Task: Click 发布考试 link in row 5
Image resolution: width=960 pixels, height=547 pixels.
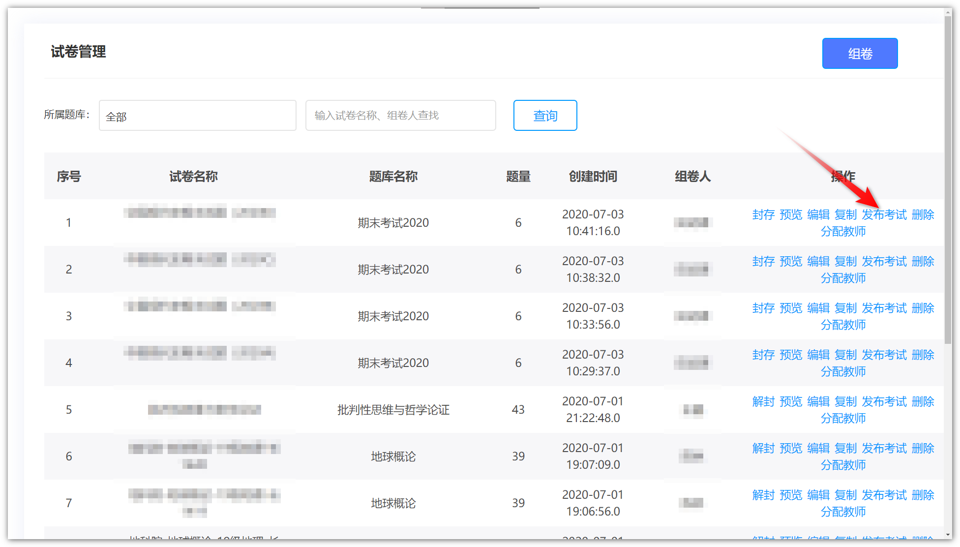Action: coord(884,402)
